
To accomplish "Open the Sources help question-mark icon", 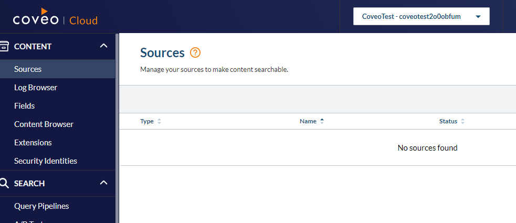I will pos(195,52).
